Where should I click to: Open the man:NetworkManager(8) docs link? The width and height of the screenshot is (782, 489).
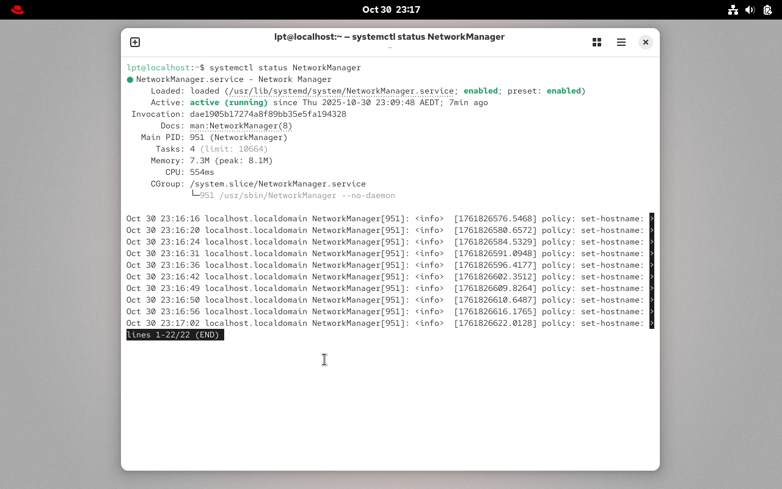pyautogui.click(x=241, y=126)
